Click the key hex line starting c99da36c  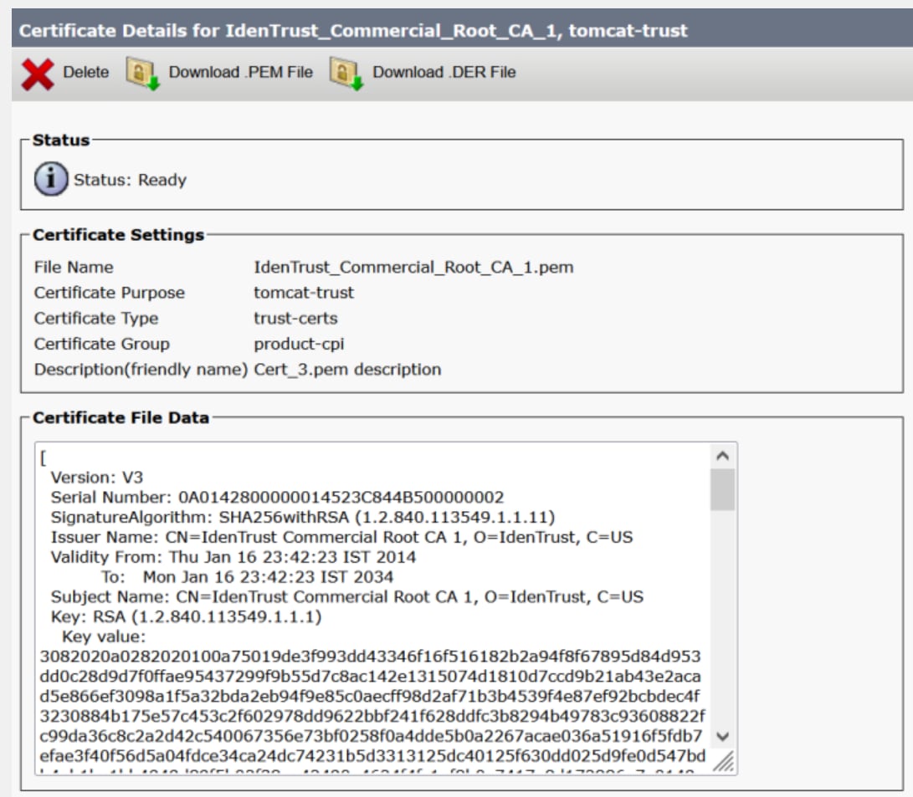click(371, 735)
